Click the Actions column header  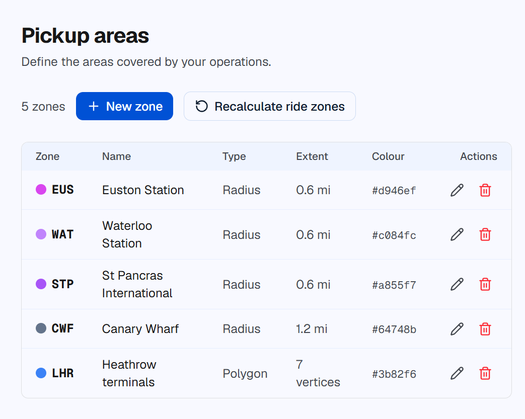[x=479, y=156]
